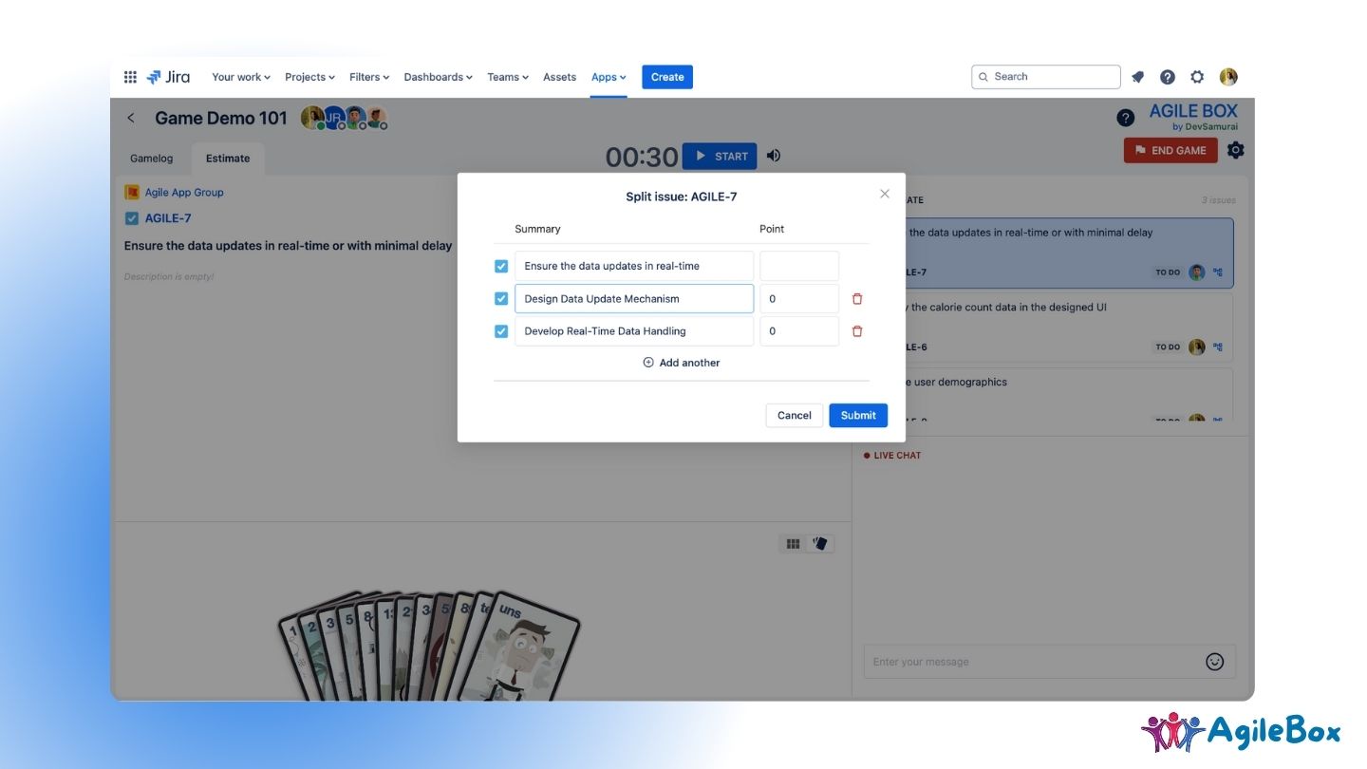
Task: Open the AgileBox help question mark icon
Action: click(x=1125, y=118)
